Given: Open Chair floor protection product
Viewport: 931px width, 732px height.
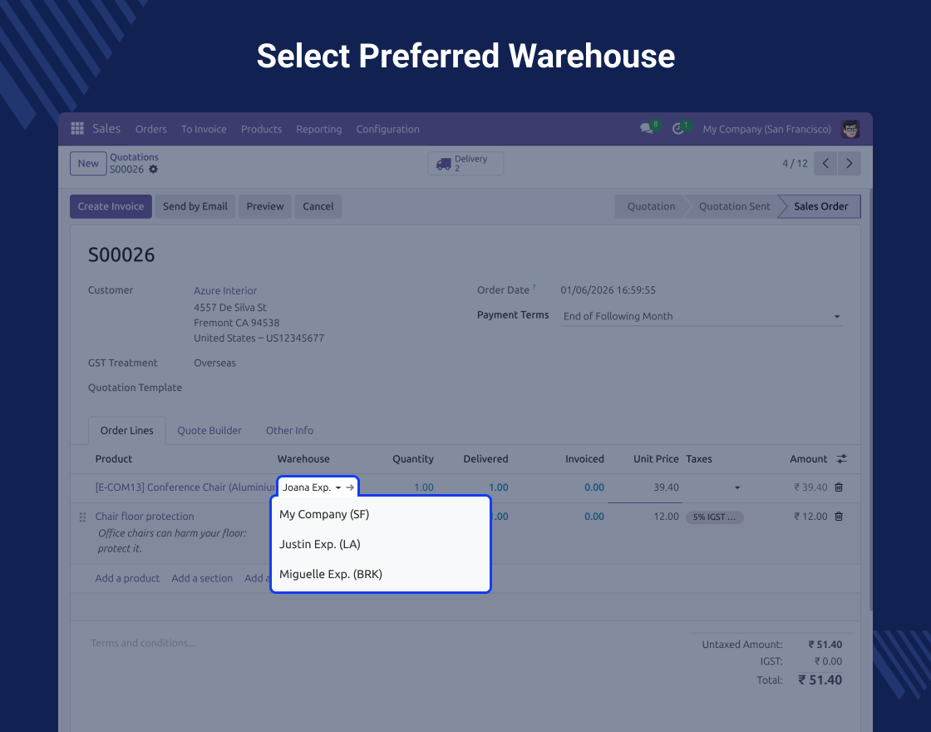Looking at the screenshot, I should (145, 517).
